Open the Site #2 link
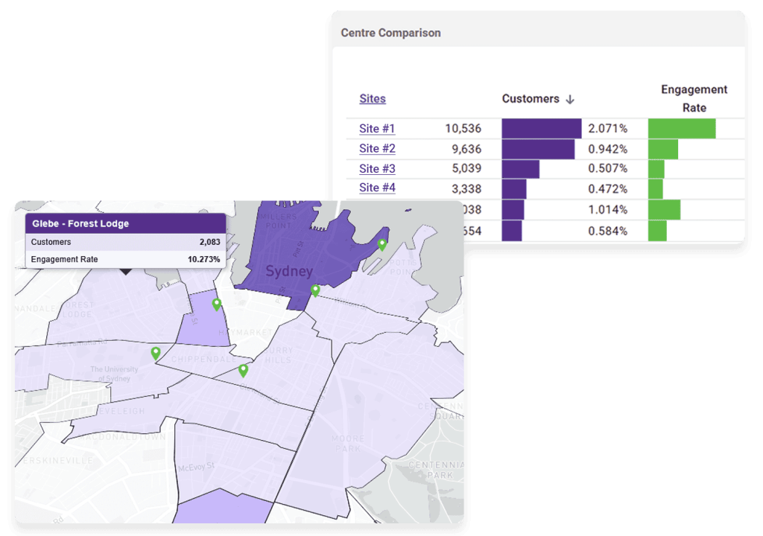 (377, 148)
